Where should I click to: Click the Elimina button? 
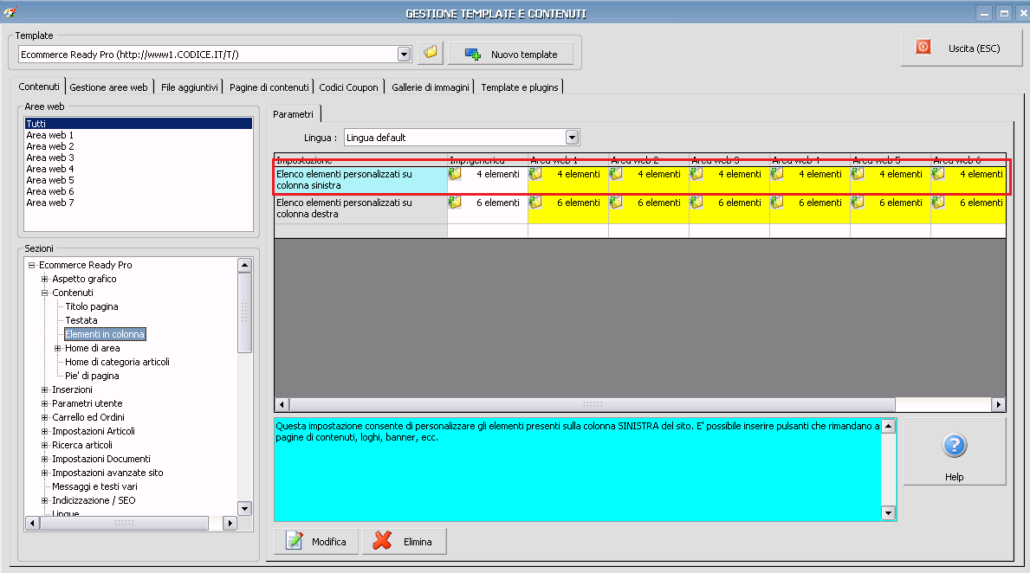tap(404, 542)
